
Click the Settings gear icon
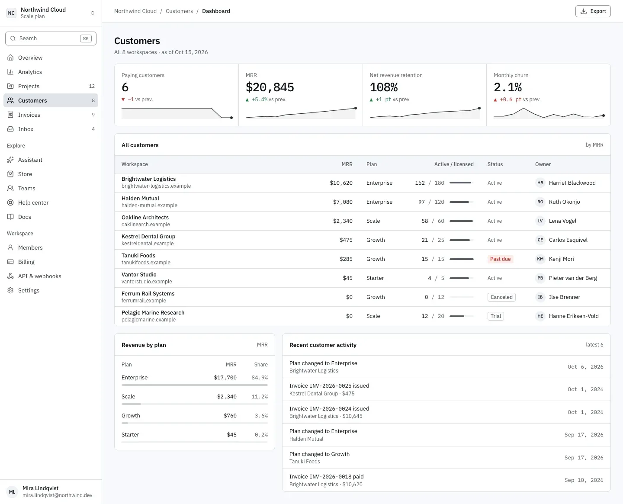tap(10, 290)
